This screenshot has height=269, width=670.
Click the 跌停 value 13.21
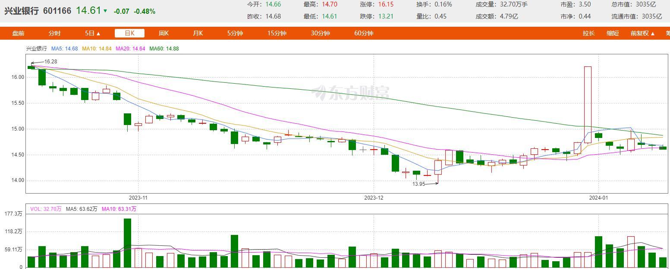pyautogui.click(x=386, y=16)
